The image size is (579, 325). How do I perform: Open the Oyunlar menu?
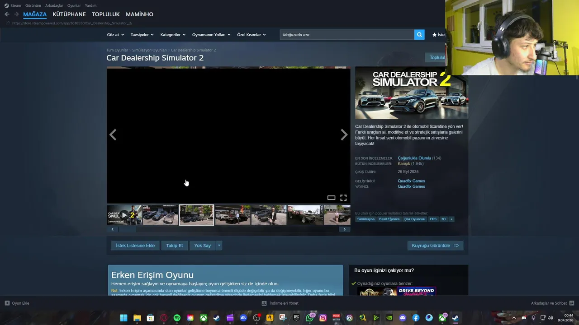[74, 5]
